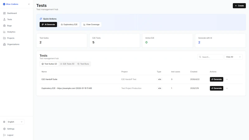This screenshot has height=140, width=249.
Task: Click the e2e badge in E2E Handoff Suite row
Action: 160,79
